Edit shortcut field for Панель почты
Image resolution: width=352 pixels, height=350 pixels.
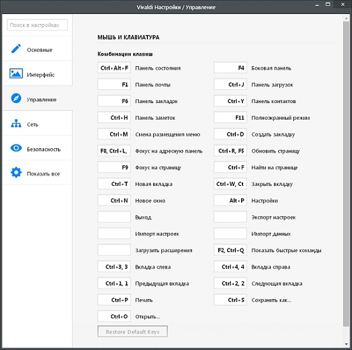pyautogui.click(x=114, y=84)
